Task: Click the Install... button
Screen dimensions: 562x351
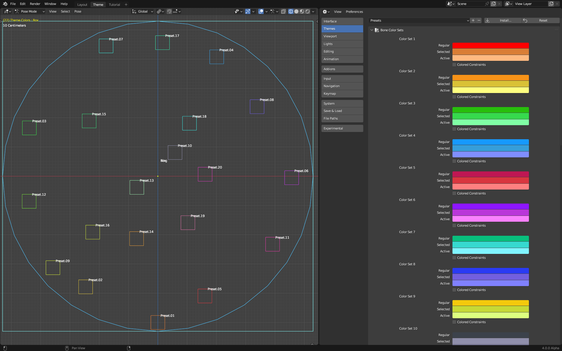Action: pyautogui.click(x=505, y=20)
